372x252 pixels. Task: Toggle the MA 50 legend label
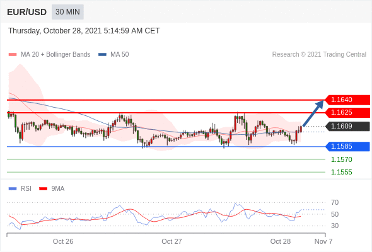coord(120,55)
